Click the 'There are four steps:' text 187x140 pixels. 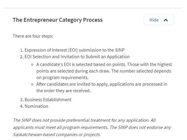click(33, 36)
